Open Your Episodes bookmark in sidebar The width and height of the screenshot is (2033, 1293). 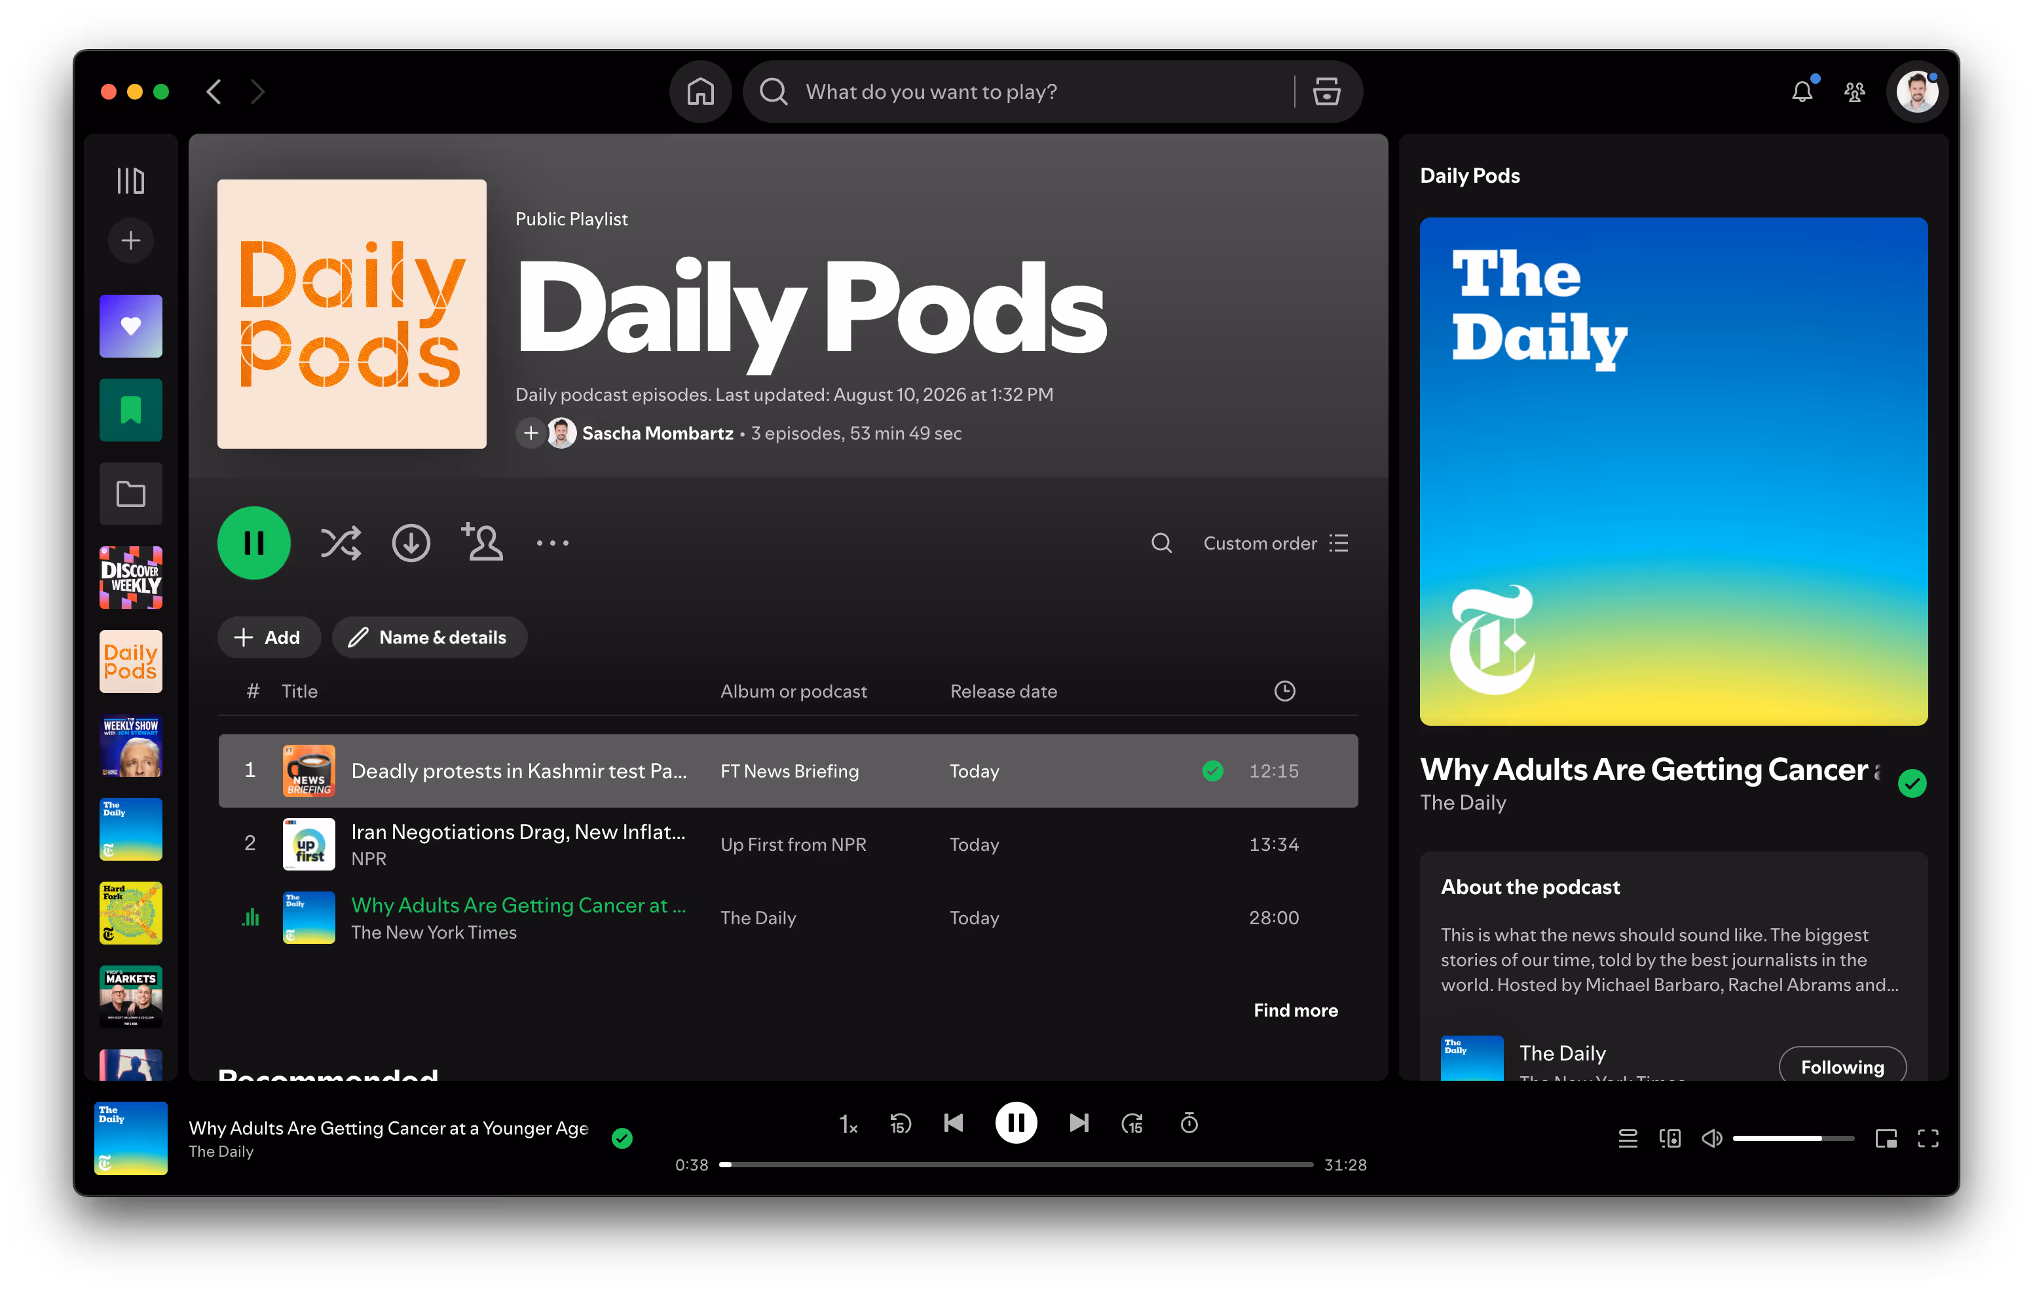(x=131, y=409)
